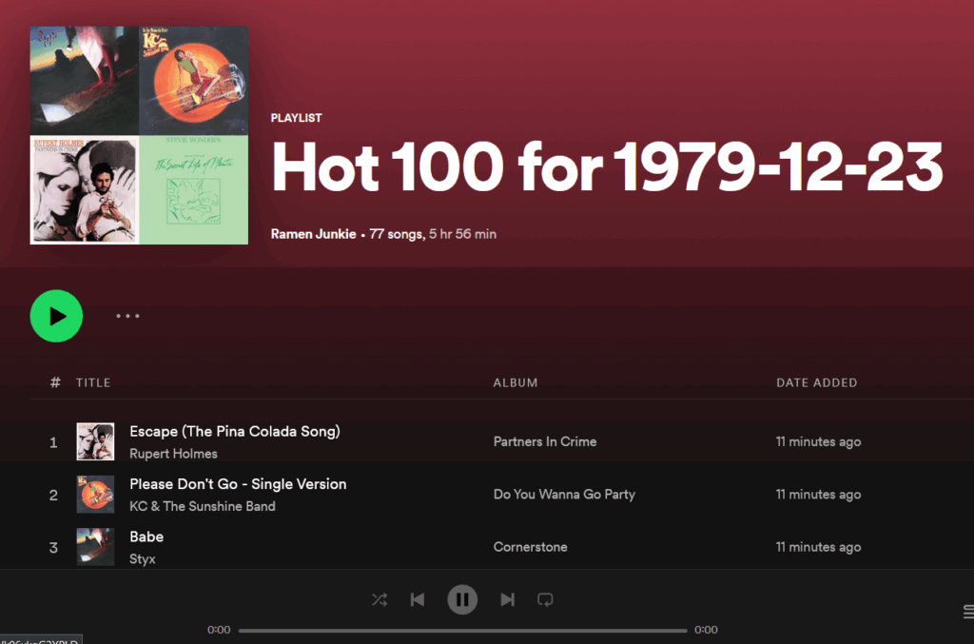
Task: Open the KC & The Sunshine Band artist
Action: coord(203,506)
